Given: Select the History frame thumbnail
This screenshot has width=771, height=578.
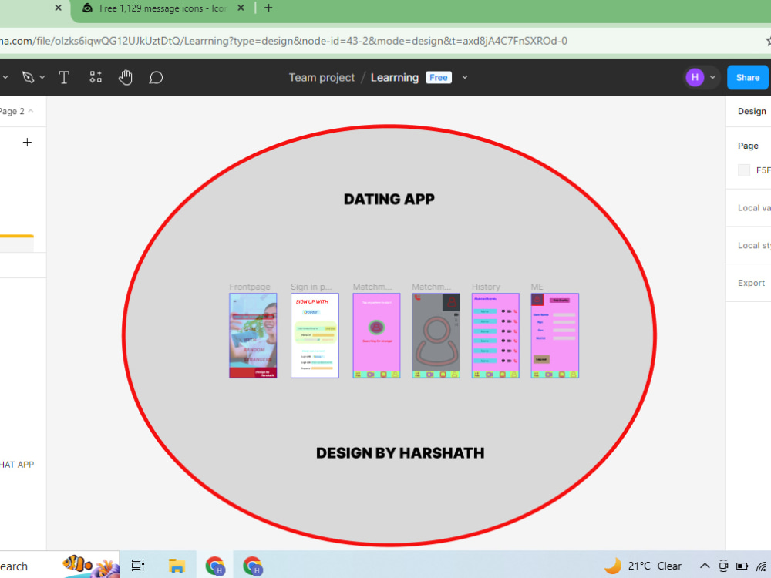Looking at the screenshot, I should [495, 336].
